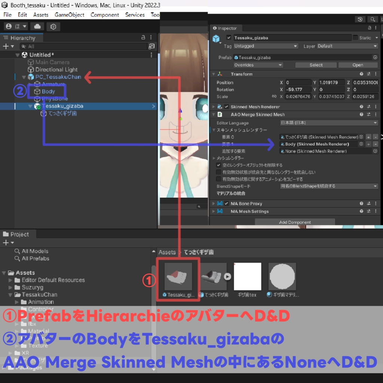Collapse the PC_TessakuChan hierarchy item
This screenshot has height=383, width=383.
point(24,77)
